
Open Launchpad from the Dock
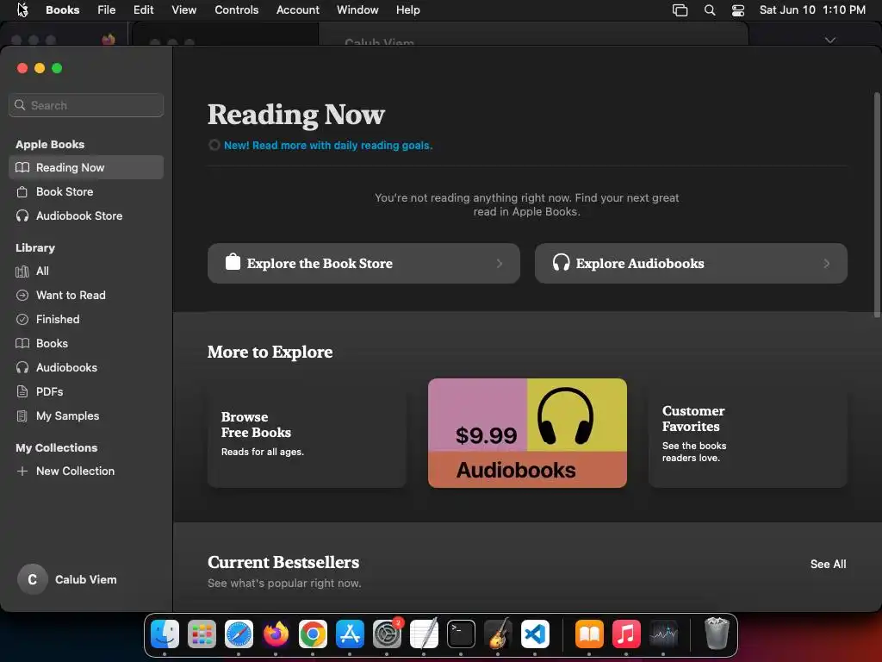click(202, 634)
